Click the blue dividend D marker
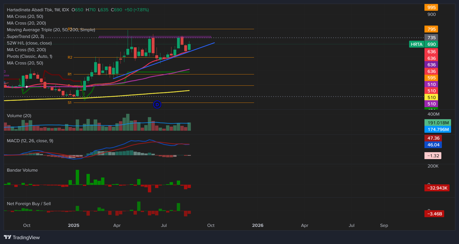459x244 pixels. (157, 104)
